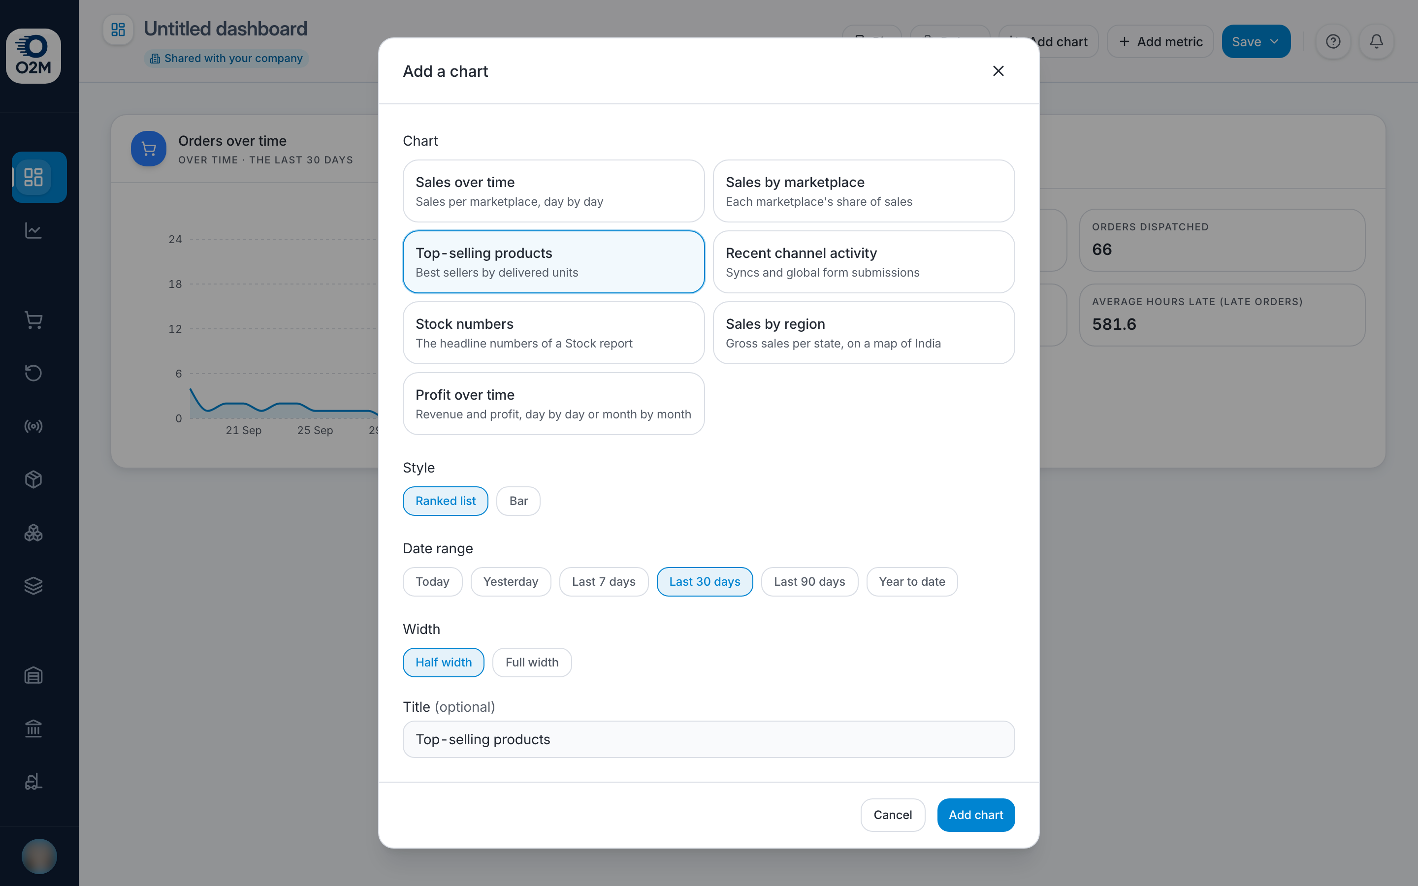The height and width of the screenshot is (886, 1418).
Task: Open the dashboards icon in sidebar
Action: (33, 177)
